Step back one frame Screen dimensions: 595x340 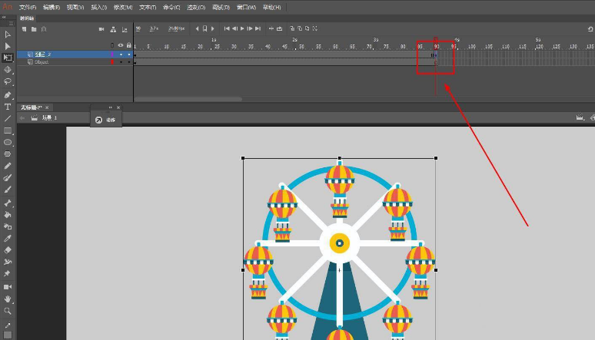pyautogui.click(x=235, y=28)
